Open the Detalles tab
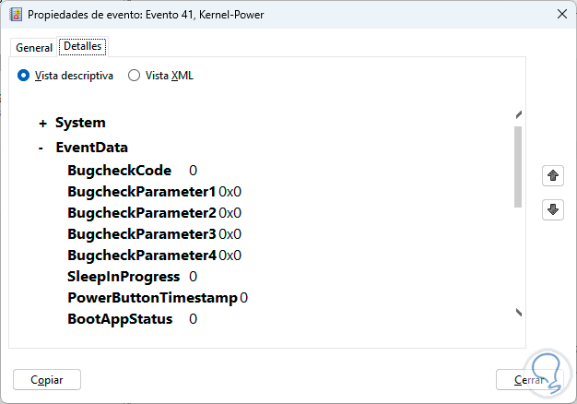This screenshot has height=404, width=577. pyautogui.click(x=82, y=46)
